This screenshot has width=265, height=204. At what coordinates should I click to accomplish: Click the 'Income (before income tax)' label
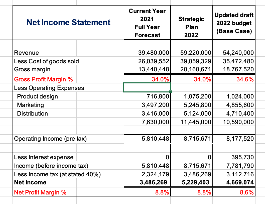tap(51, 166)
